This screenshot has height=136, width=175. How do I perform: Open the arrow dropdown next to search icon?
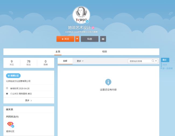[156, 61]
